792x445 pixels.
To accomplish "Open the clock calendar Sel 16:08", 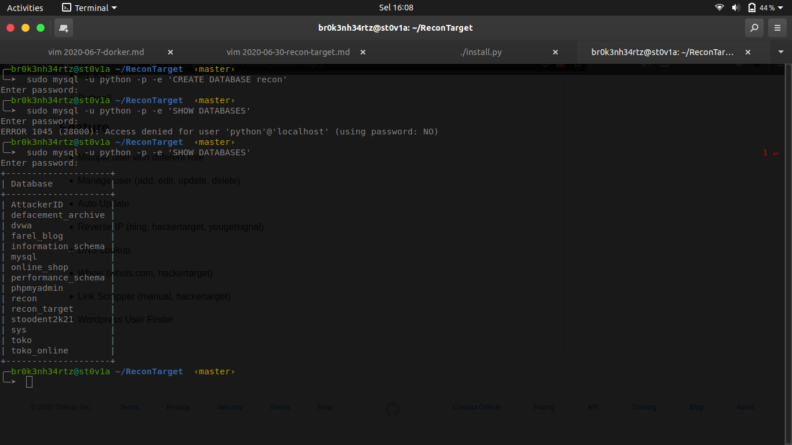I will (396, 8).
